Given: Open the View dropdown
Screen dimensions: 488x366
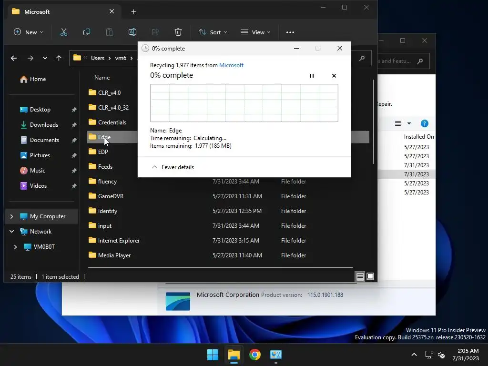Looking at the screenshot, I should click(x=255, y=32).
